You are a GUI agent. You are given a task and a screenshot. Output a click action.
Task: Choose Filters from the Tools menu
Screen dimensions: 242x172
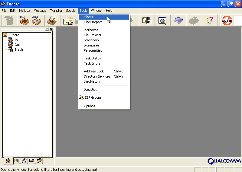coord(104,17)
